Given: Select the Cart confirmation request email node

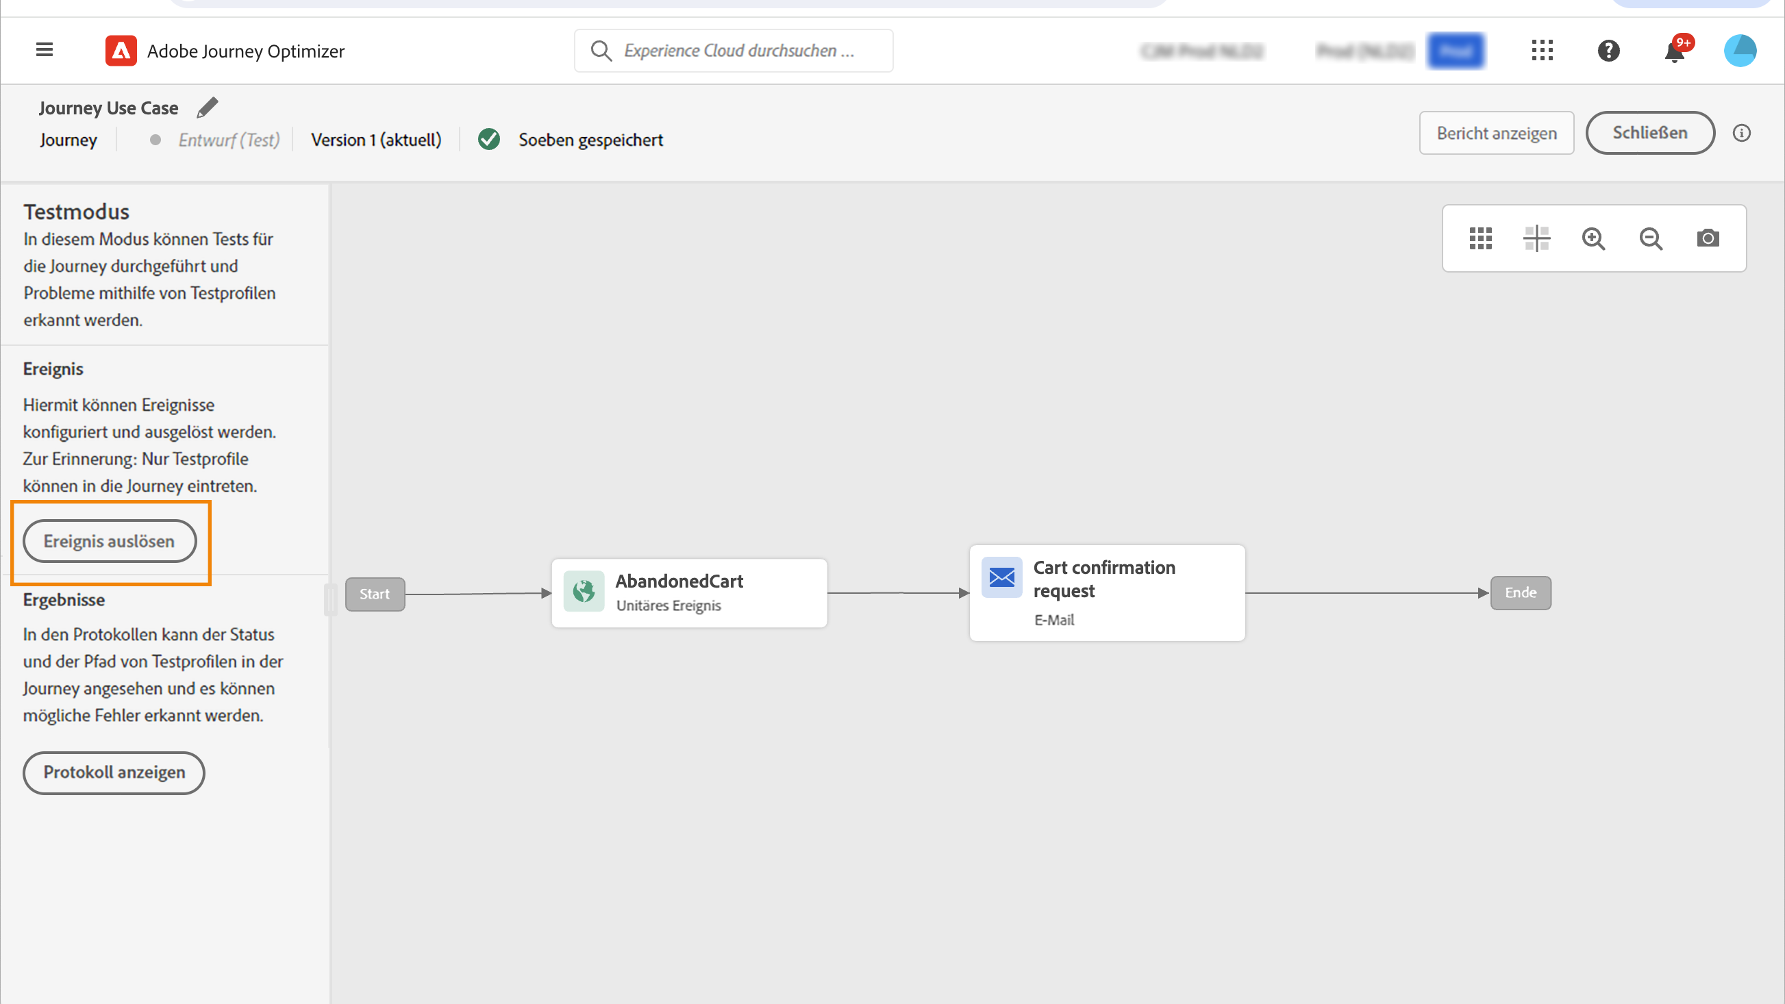Looking at the screenshot, I should point(1107,592).
